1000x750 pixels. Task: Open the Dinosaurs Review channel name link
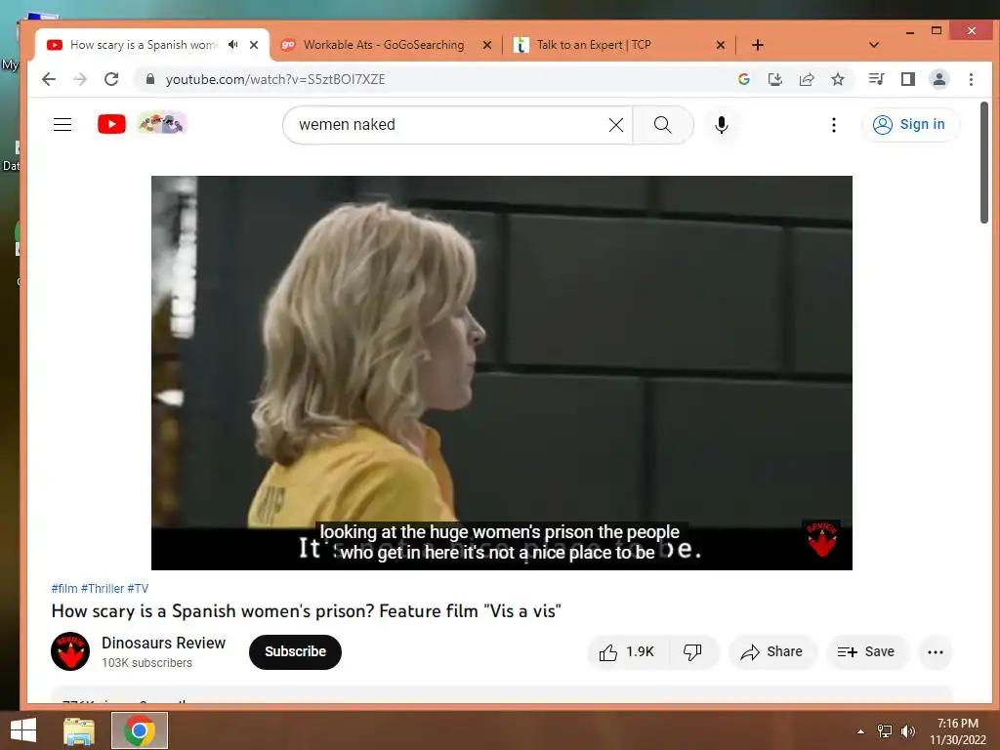point(163,643)
